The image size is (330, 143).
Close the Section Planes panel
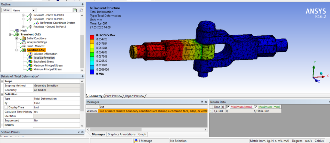coord(82,132)
